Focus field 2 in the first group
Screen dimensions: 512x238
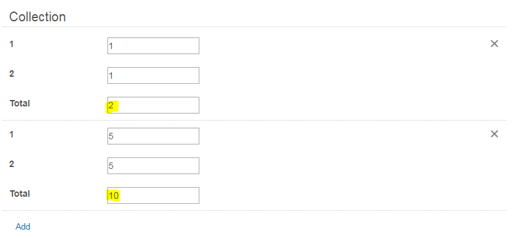pos(153,75)
